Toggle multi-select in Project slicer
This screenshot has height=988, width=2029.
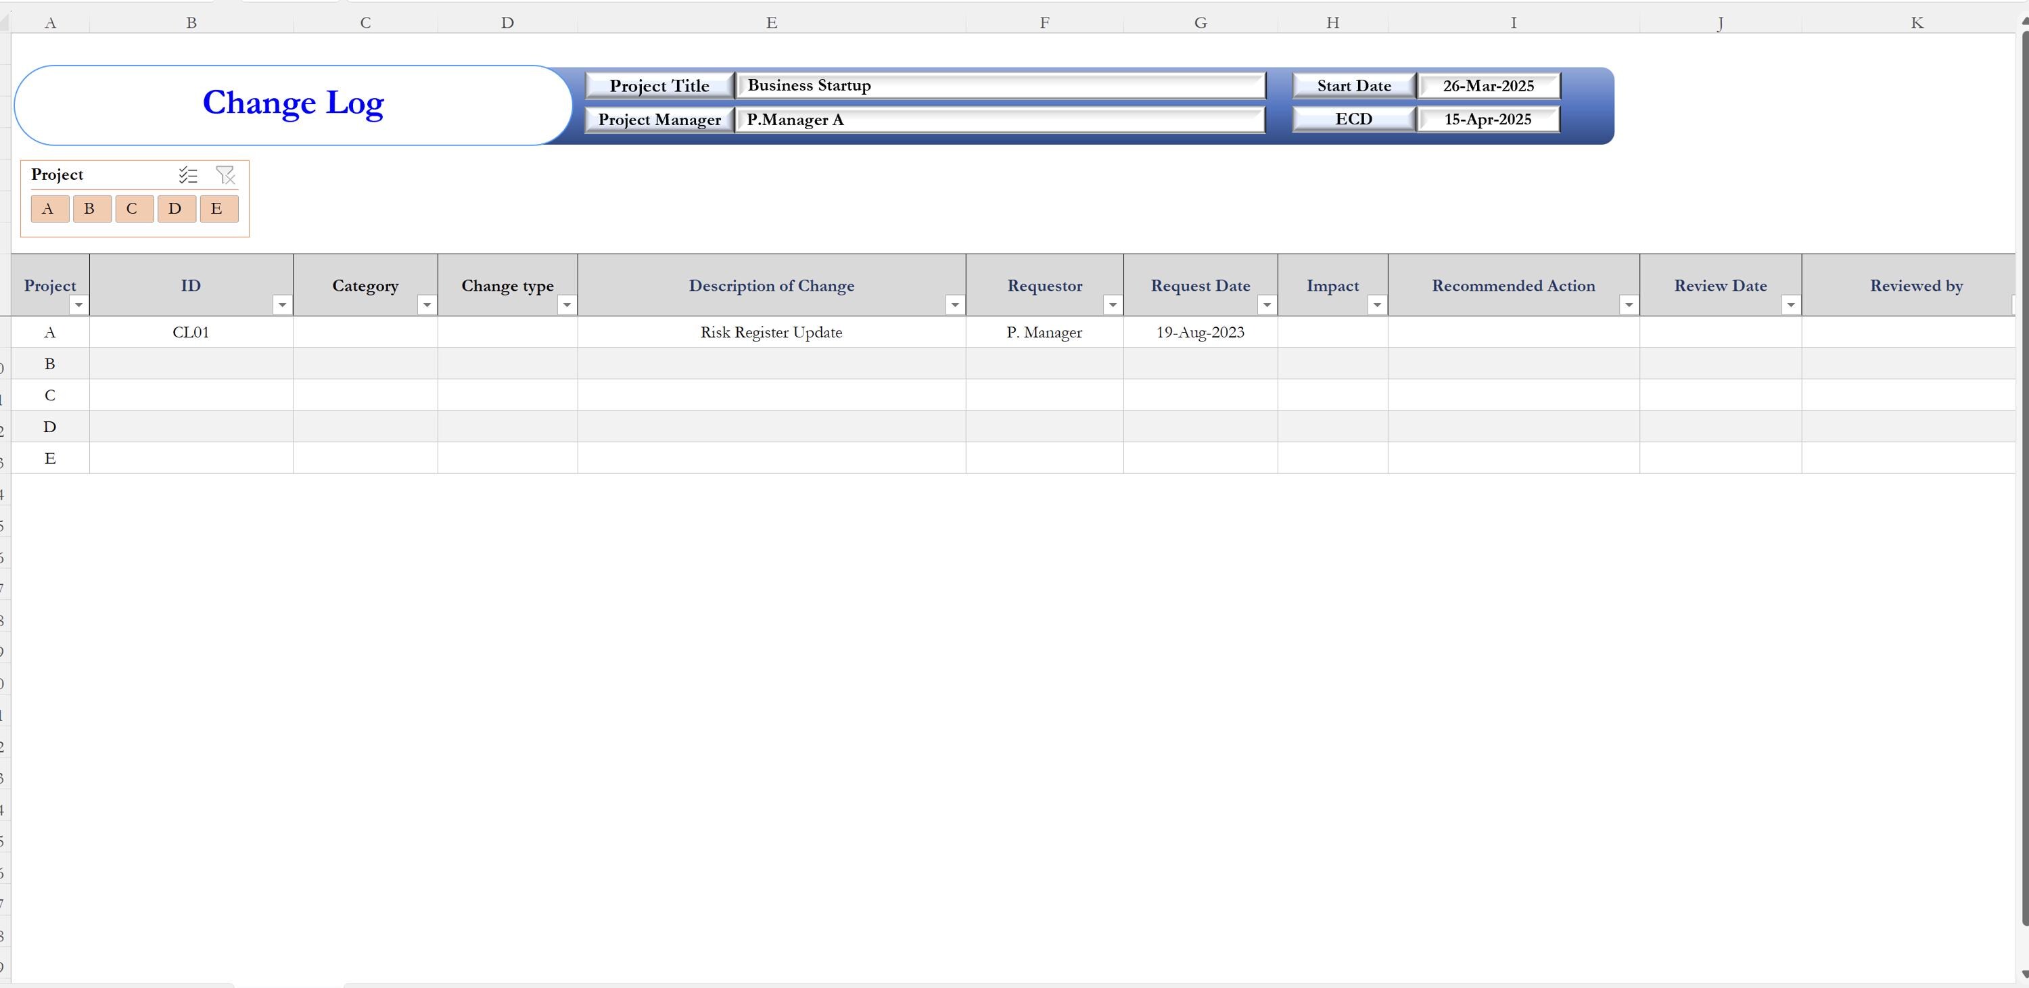point(188,174)
